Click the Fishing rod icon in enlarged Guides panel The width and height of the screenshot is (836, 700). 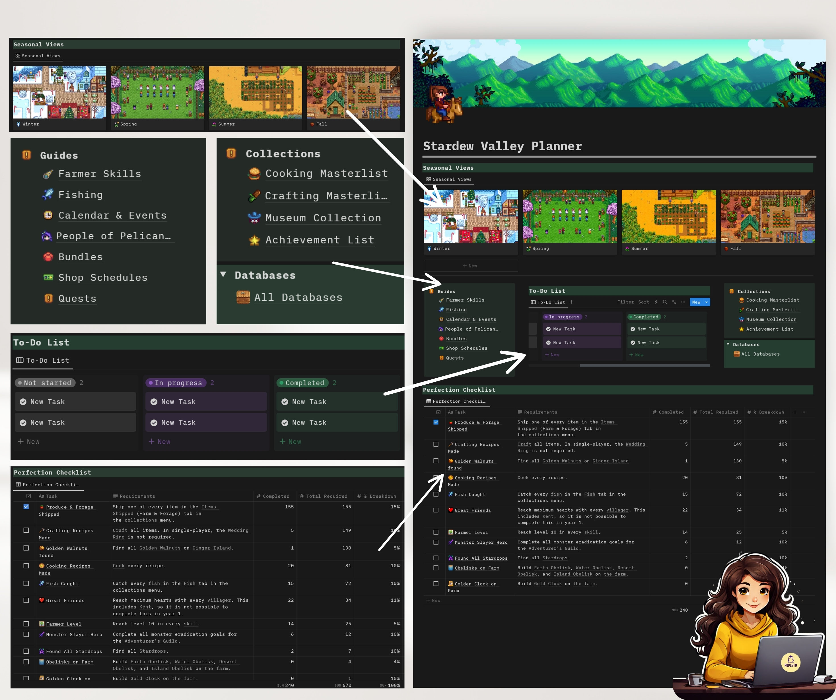[x=48, y=195]
